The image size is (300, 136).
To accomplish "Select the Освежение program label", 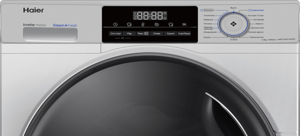I will (x=256, y=10).
